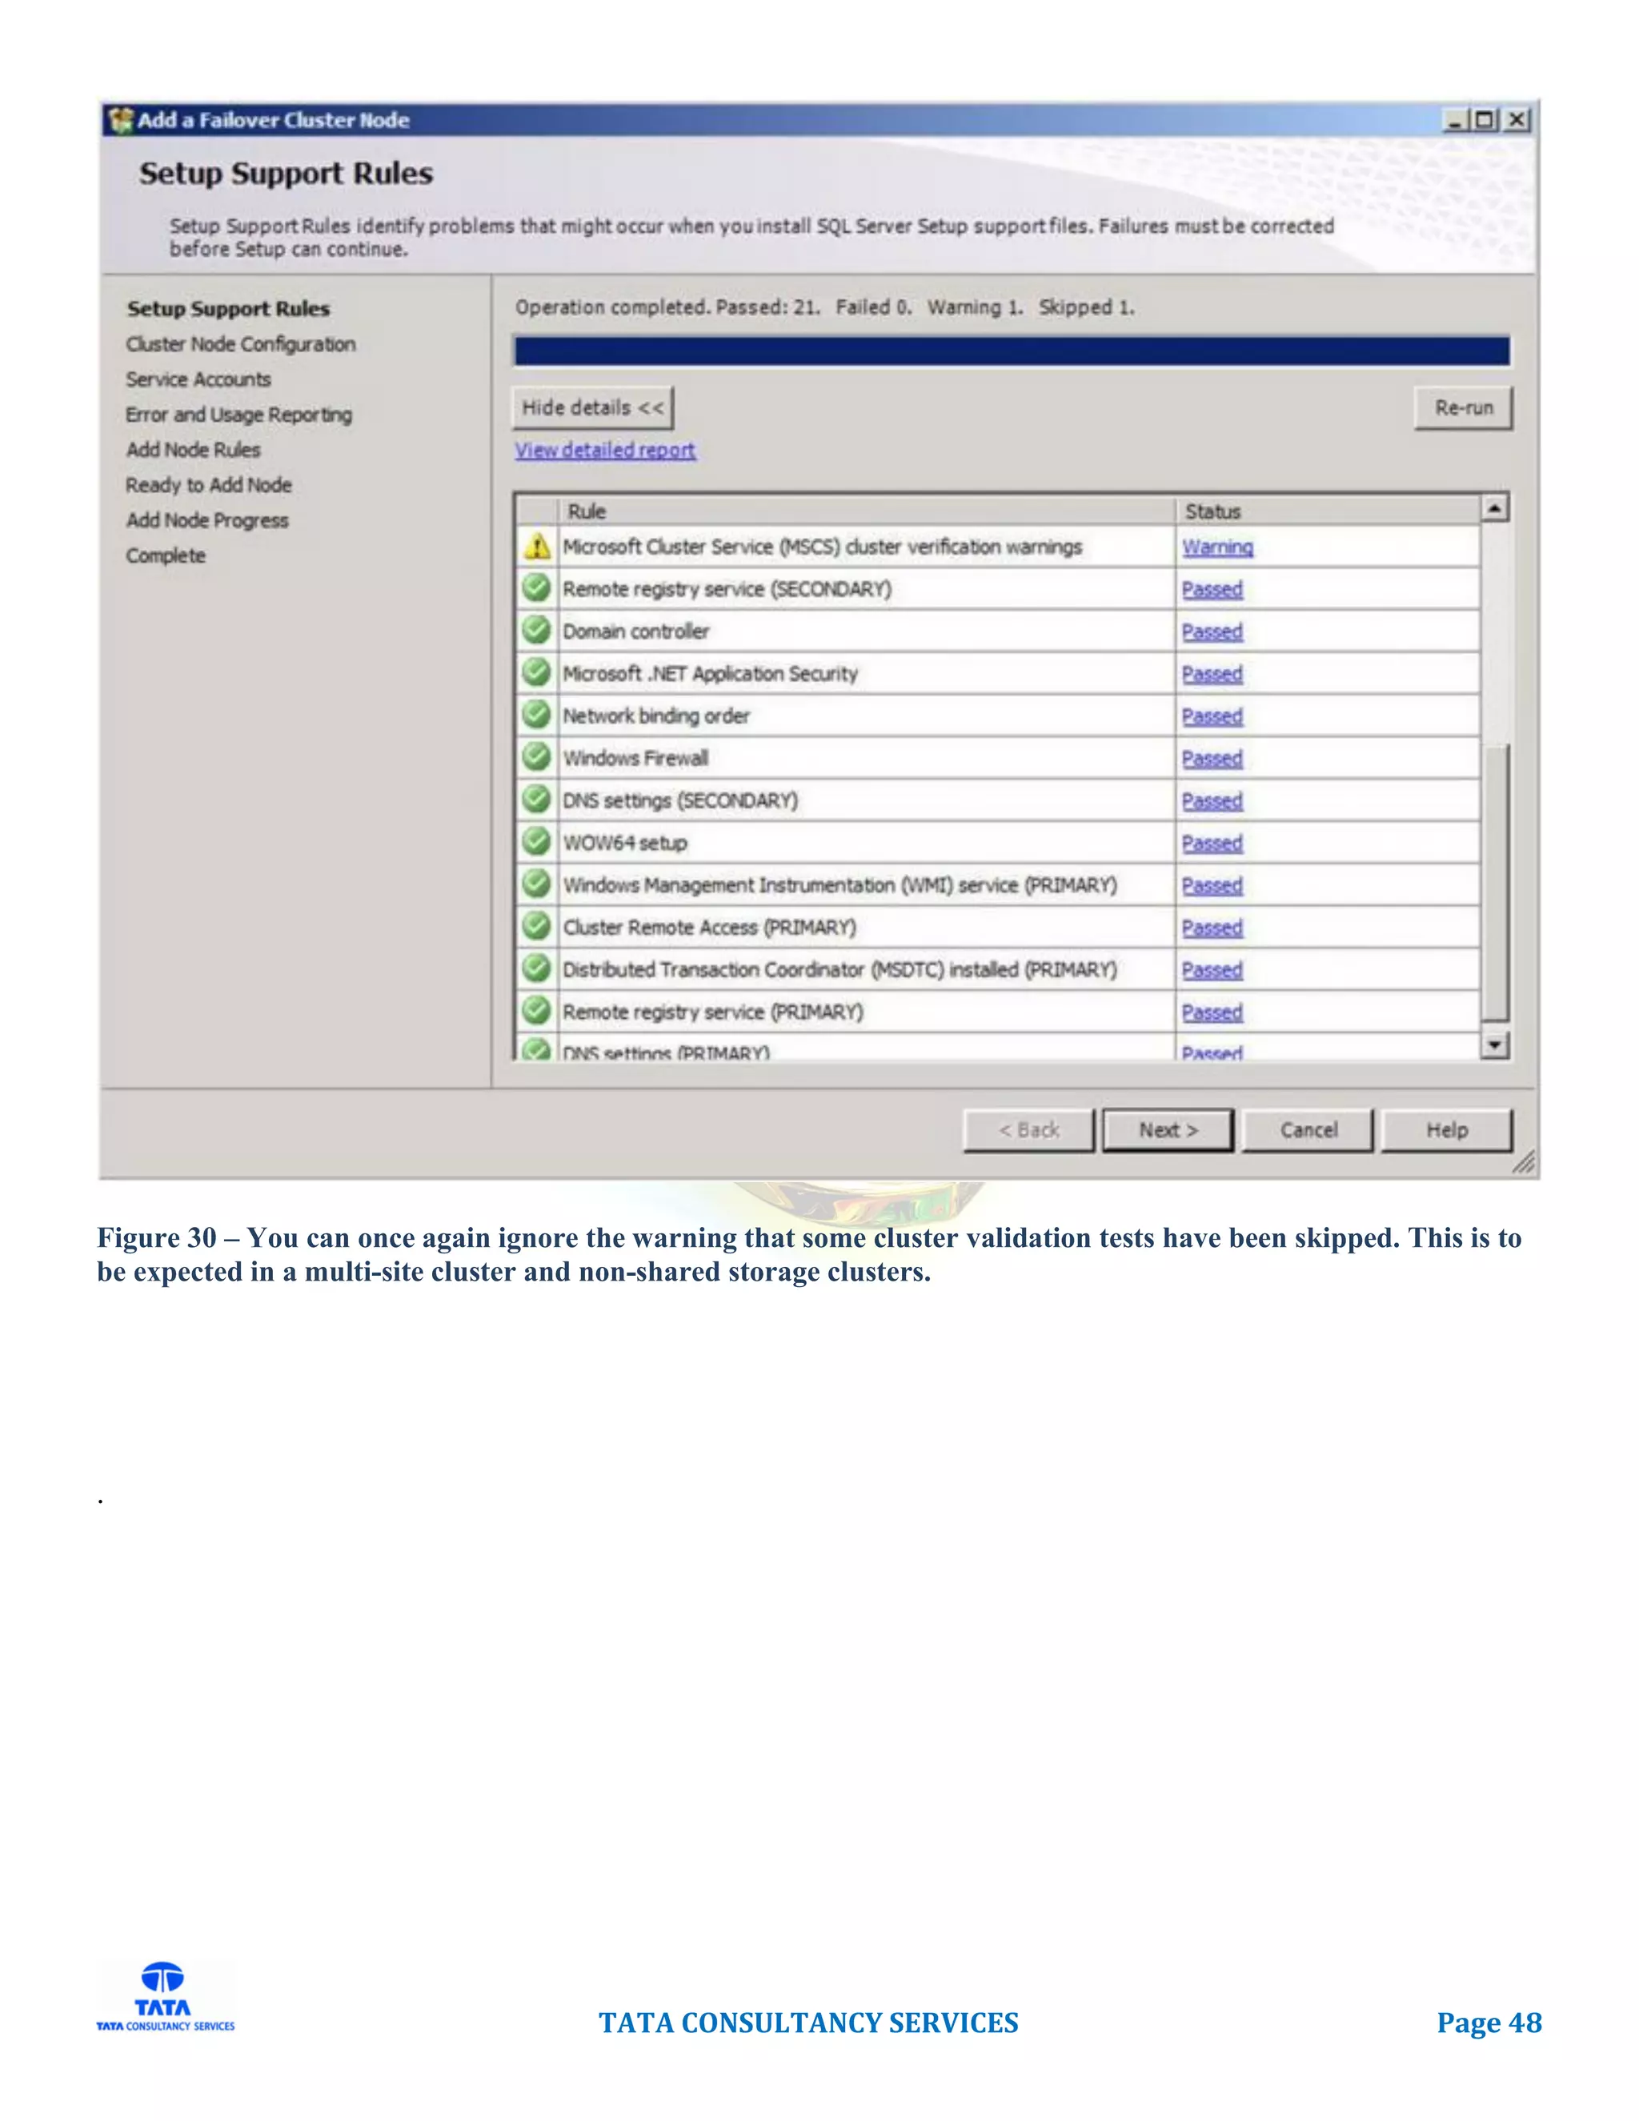Viewport: 1639px width, 2121px height.
Task: Click green check icon beside MSDTC installed (PRIMARY)
Action: 536,968
